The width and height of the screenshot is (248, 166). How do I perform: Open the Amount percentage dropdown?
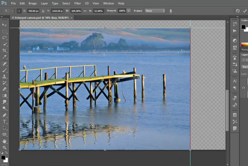tap(129, 10)
